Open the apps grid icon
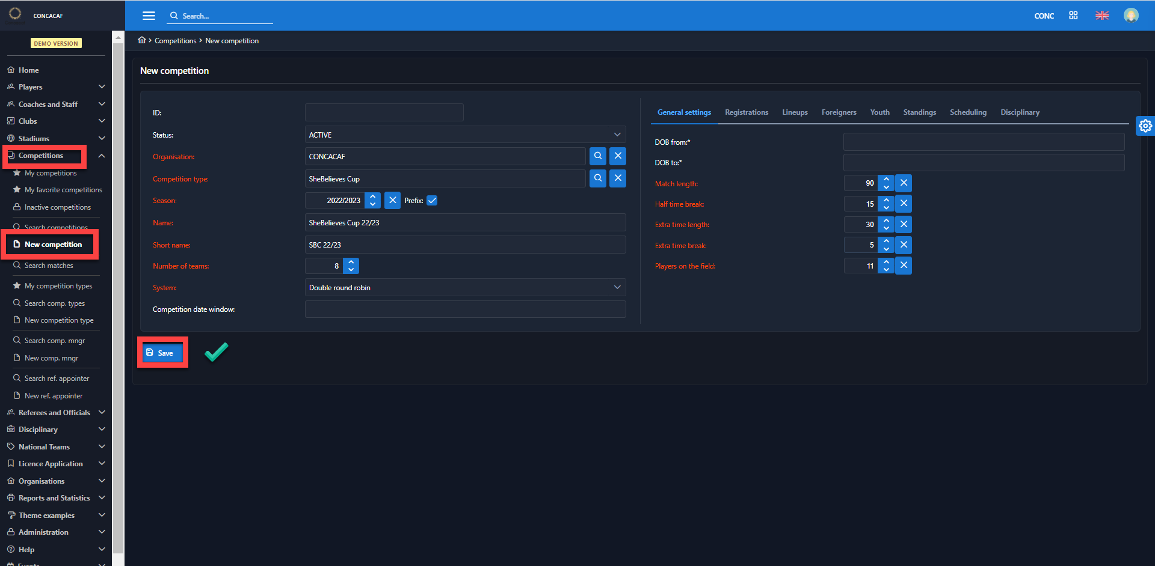This screenshot has height=566, width=1155. pos(1073,16)
